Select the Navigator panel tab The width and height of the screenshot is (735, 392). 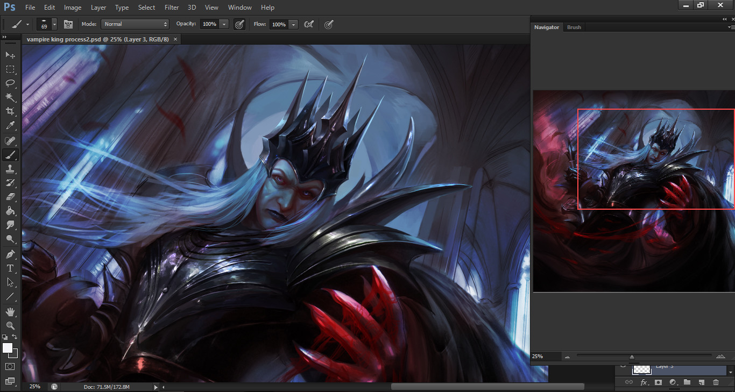547,27
